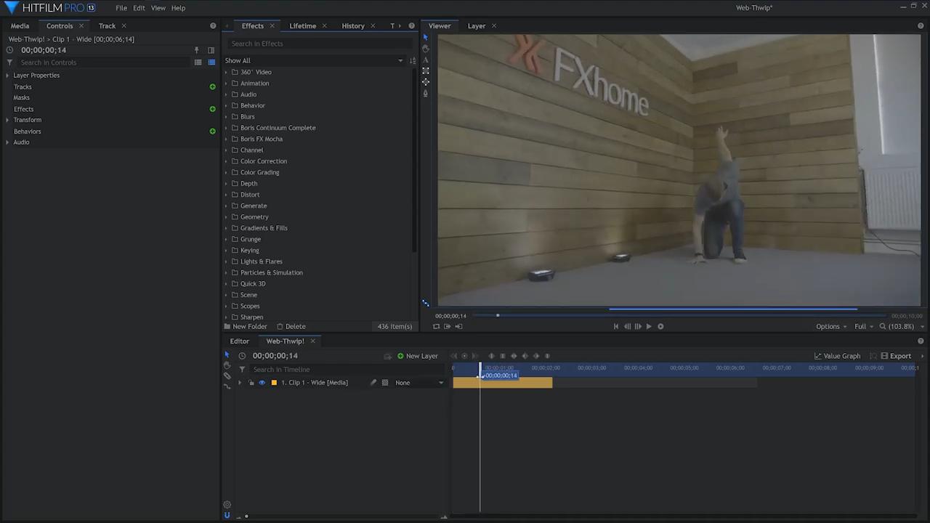The image size is (930, 523).
Task: Click the orange label of Clip 1
Action: pyautogui.click(x=274, y=383)
